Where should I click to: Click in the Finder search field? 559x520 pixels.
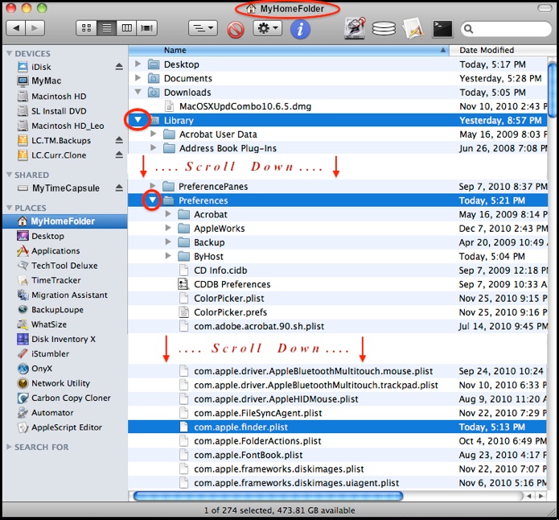(506, 29)
